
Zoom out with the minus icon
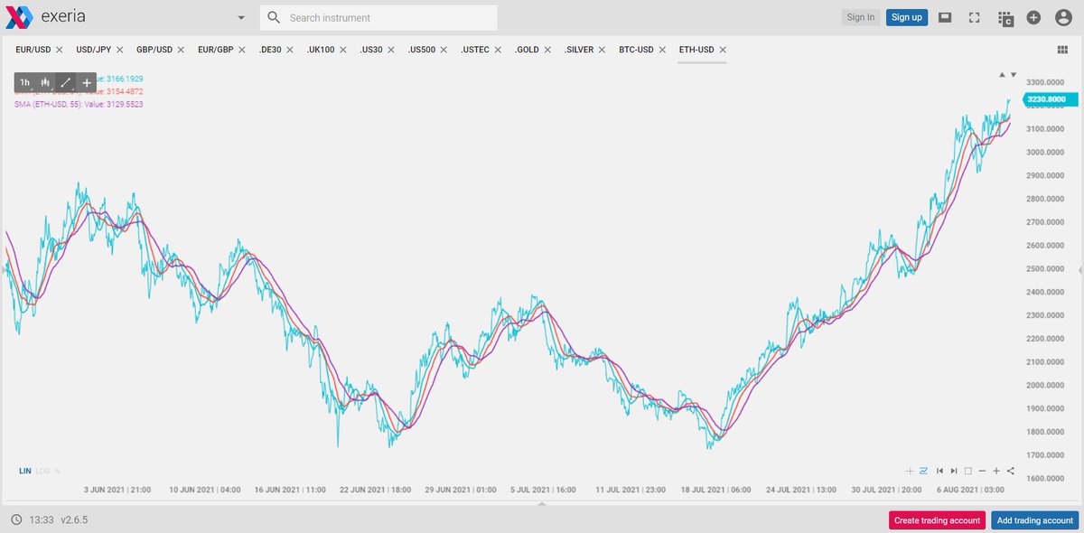(982, 471)
